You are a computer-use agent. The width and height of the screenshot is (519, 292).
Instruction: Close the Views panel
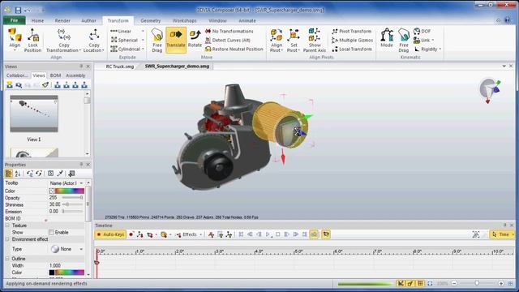click(88, 67)
